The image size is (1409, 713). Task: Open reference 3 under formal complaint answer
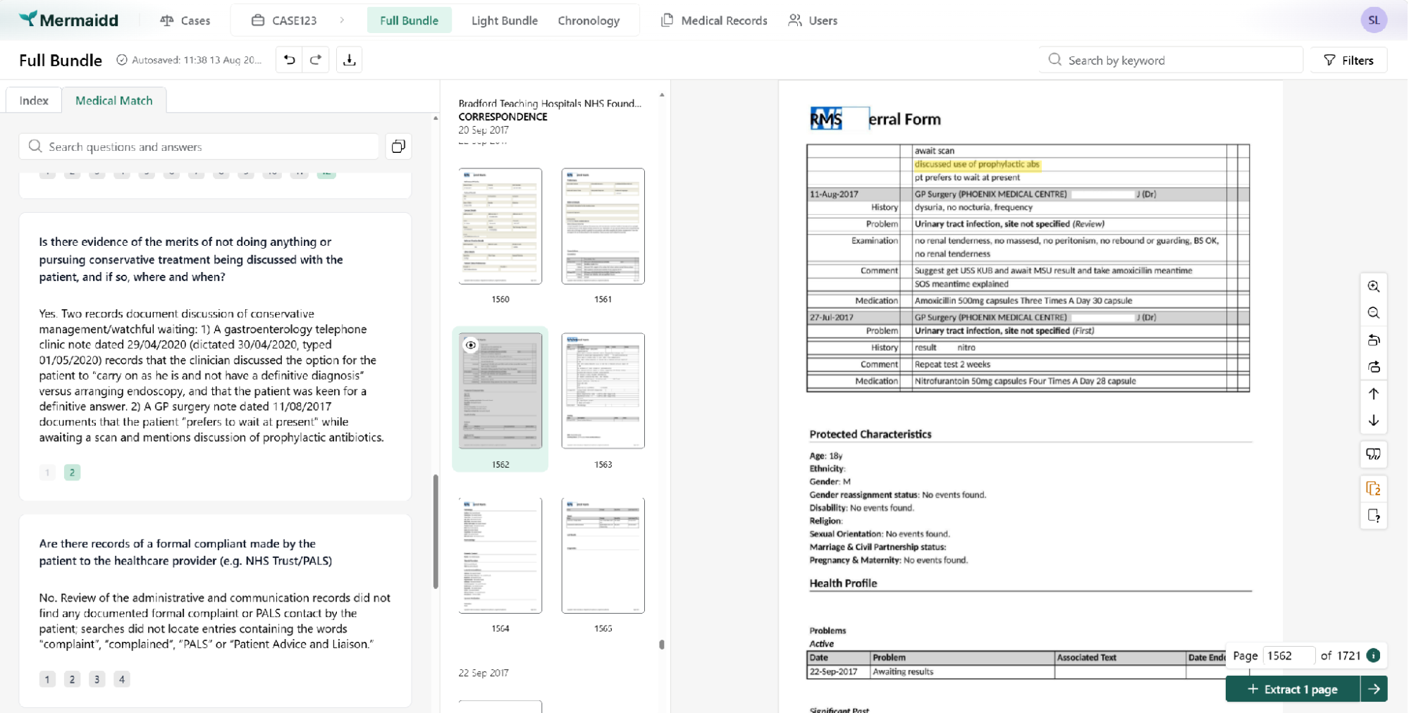coord(97,679)
